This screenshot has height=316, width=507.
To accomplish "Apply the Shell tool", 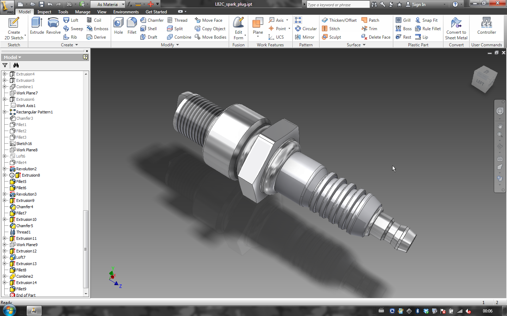I will click(x=149, y=29).
